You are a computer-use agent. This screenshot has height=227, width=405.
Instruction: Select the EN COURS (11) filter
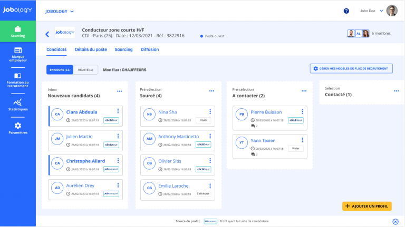[60, 70]
